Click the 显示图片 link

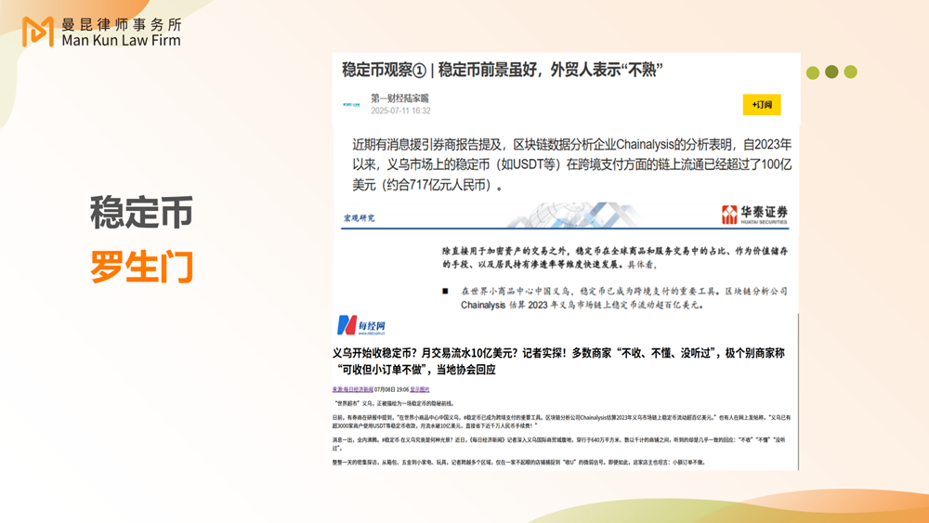pos(419,389)
